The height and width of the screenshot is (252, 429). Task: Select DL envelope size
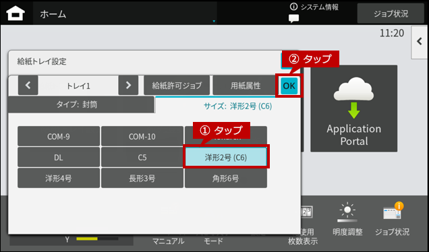(x=59, y=157)
